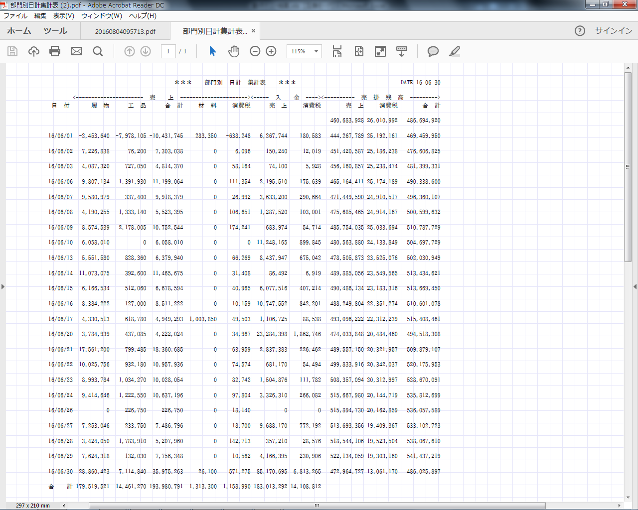Image resolution: width=638 pixels, height=510 pixels.
Task: Zoom in with the plus icon
Action: tap(271, 51)
